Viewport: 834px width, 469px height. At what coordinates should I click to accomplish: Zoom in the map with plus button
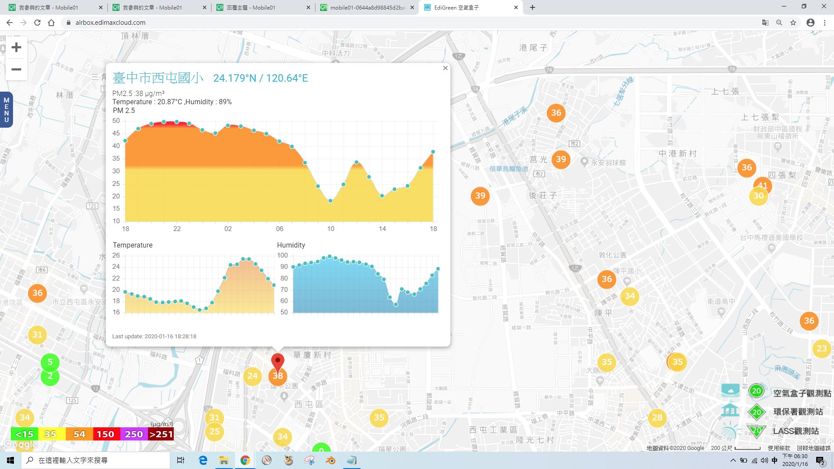[x=16, y=47]
